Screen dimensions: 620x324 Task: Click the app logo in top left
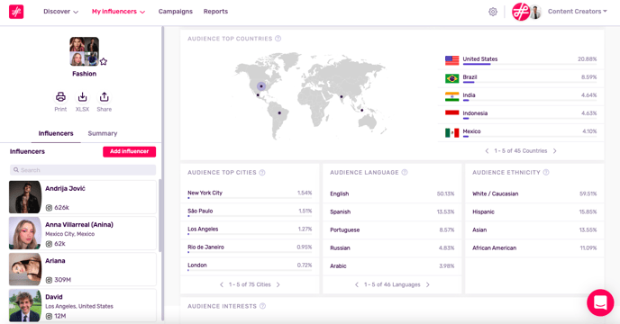tap(16, 12)
